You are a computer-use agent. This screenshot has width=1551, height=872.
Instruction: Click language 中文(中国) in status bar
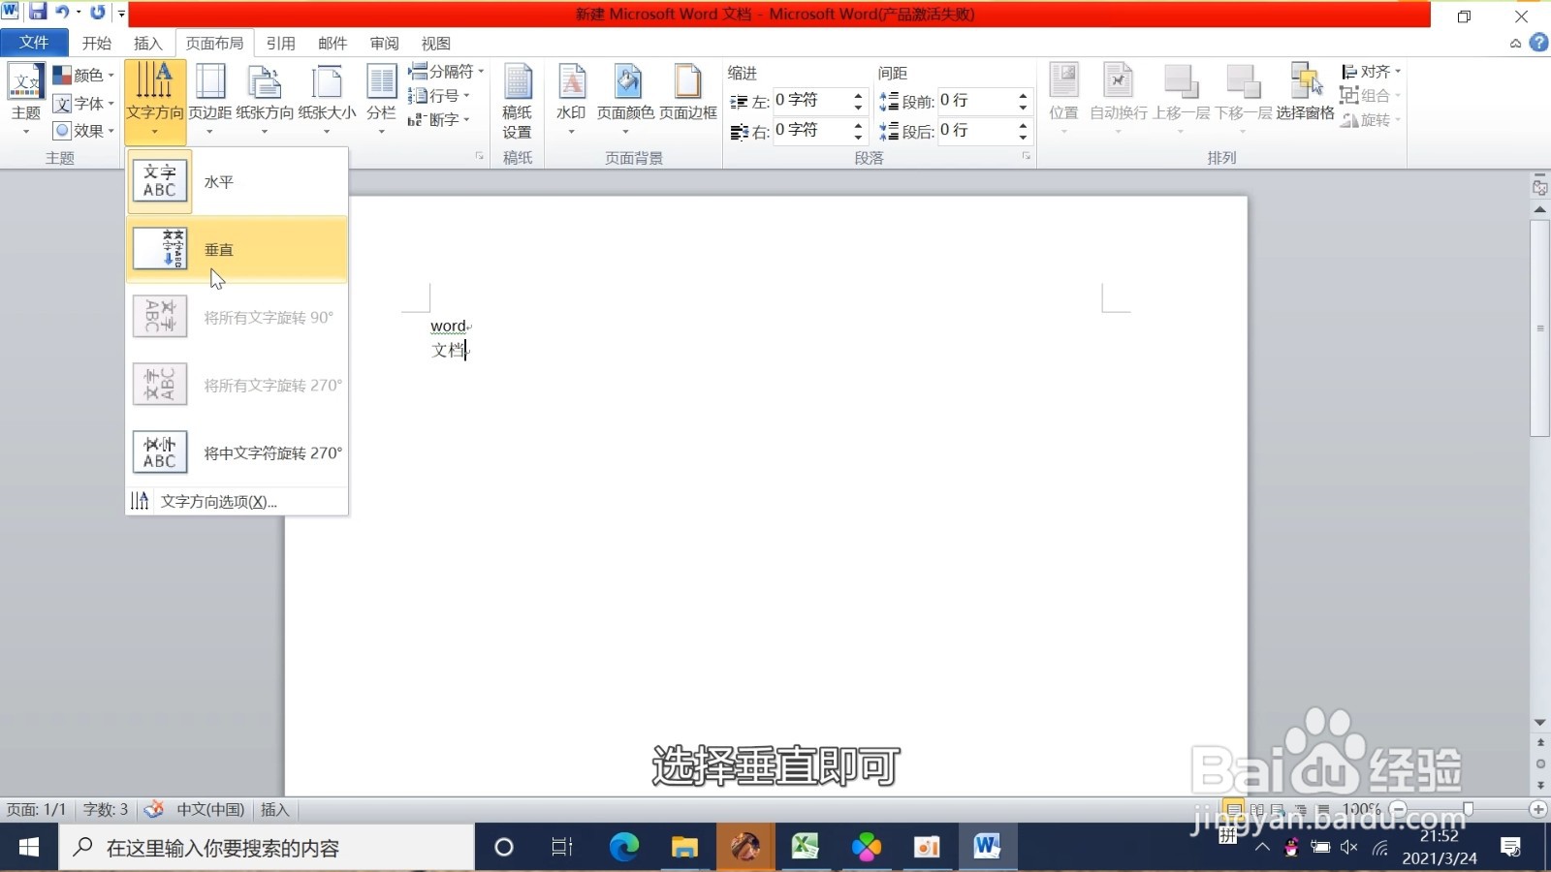pos(210,809)
